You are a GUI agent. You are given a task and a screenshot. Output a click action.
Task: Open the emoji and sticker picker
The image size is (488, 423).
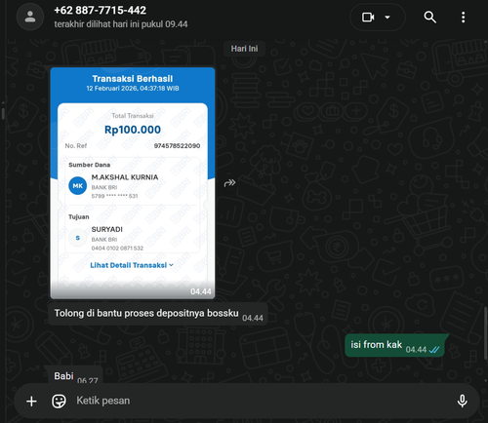click(59, 402)
